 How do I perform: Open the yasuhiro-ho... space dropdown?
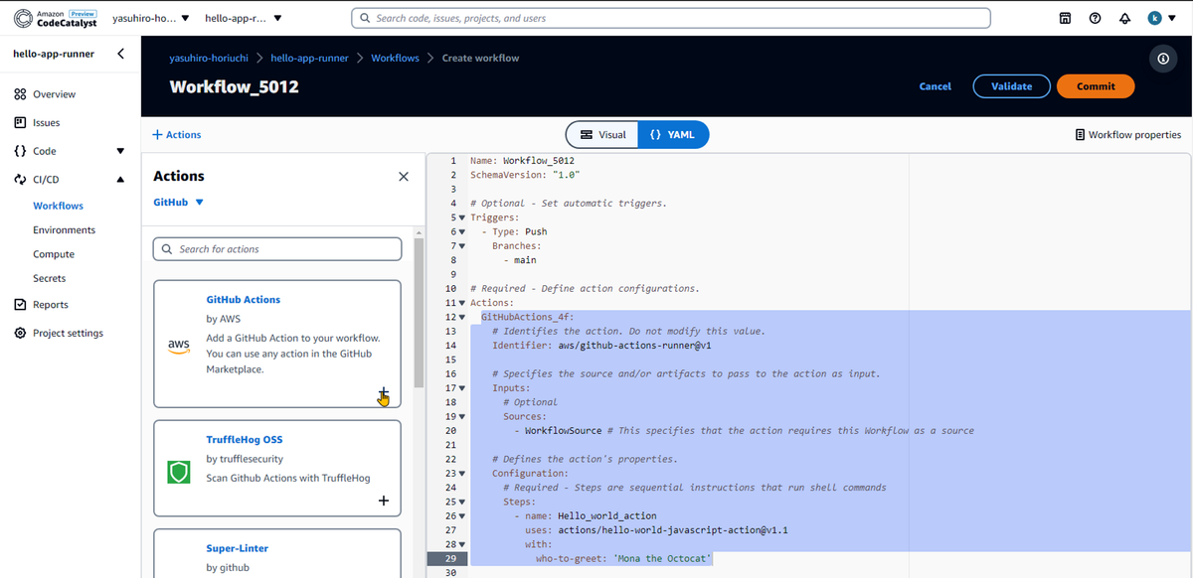pyautogui.click(x=151, y=18)
